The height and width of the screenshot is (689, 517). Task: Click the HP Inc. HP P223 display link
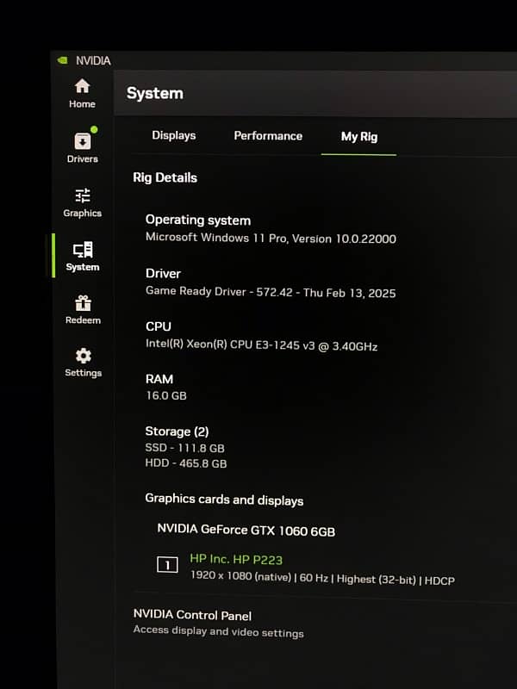pyautogui.click(x=236, y=559)
